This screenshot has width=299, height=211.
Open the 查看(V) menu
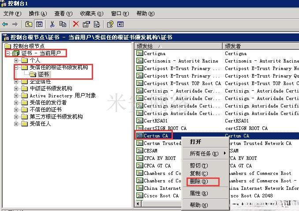[64, 14]
